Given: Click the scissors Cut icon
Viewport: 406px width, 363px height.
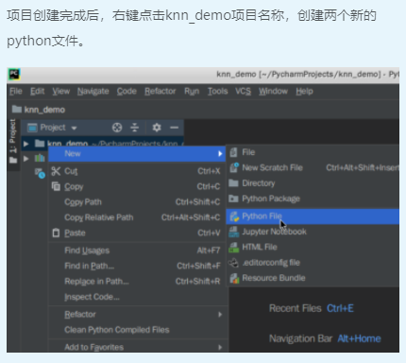Looking at the screenshot, I should [56, 171].
